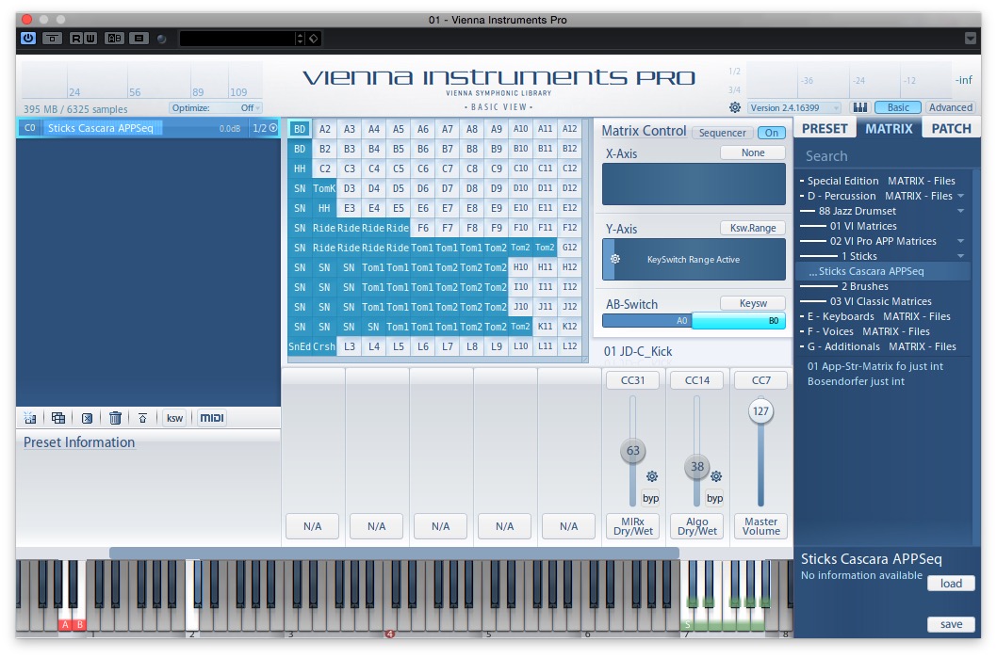This screenshot has height=658, width=997.
Task: Select Sticks Cascara APPSeq in browser tree
Action: pos(883,271)
